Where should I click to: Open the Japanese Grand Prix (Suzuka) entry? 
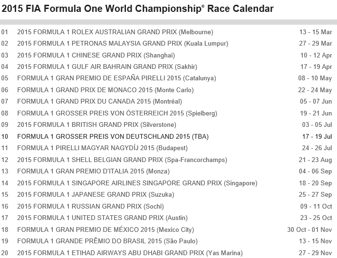(96, 195)
